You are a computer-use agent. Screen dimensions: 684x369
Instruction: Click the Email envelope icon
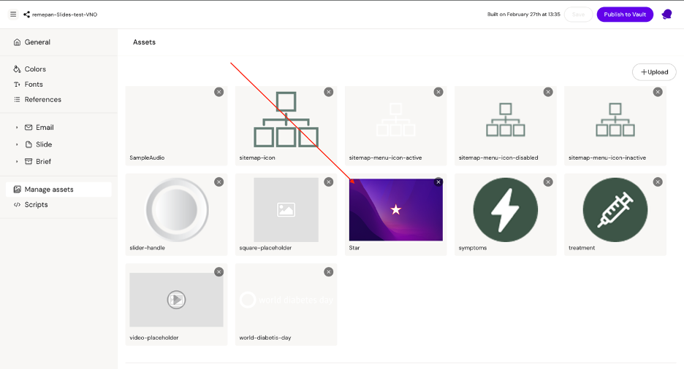coord(28,128)
